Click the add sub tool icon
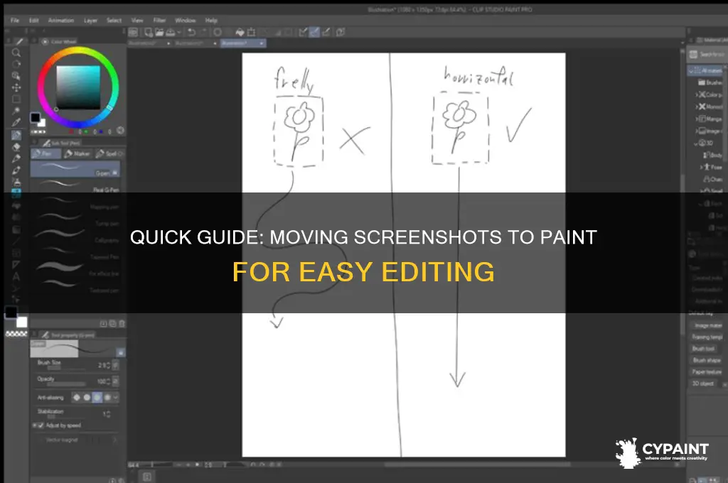 (104, 323)
